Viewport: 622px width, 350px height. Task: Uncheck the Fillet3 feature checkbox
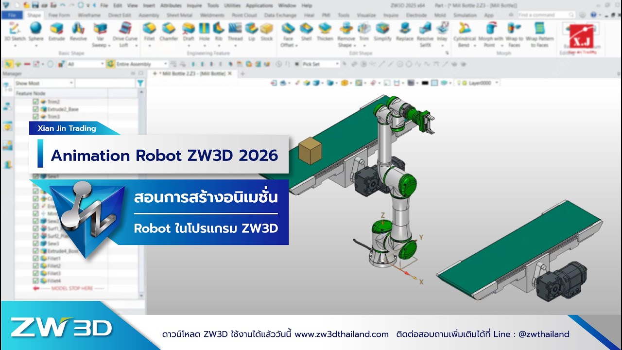click(x=35, y=273)
